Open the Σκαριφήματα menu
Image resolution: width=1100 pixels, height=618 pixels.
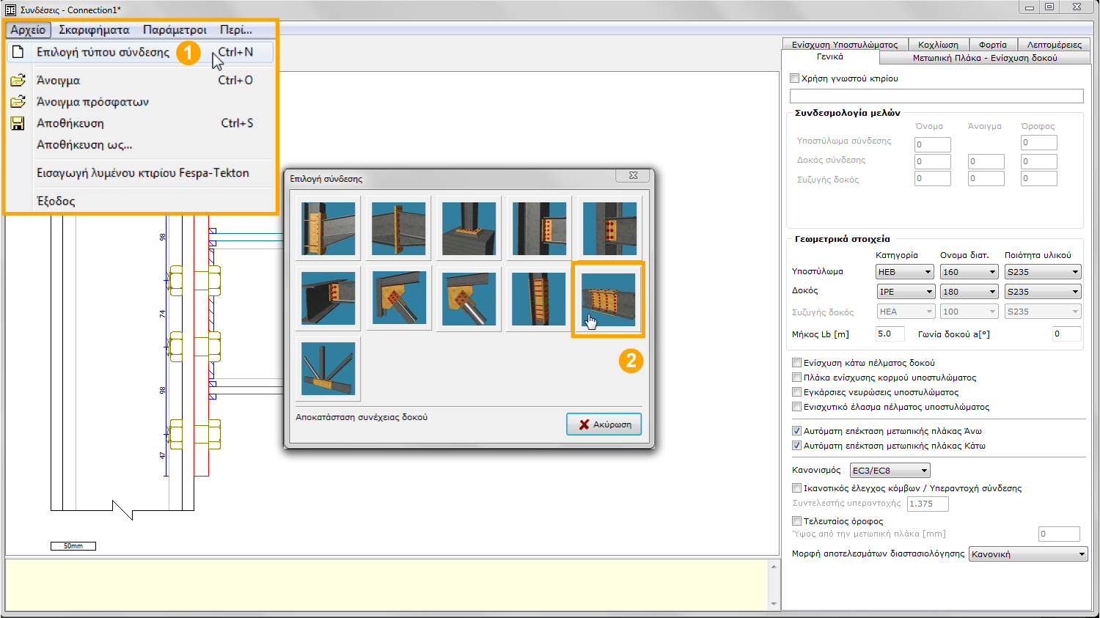(94, 30)
